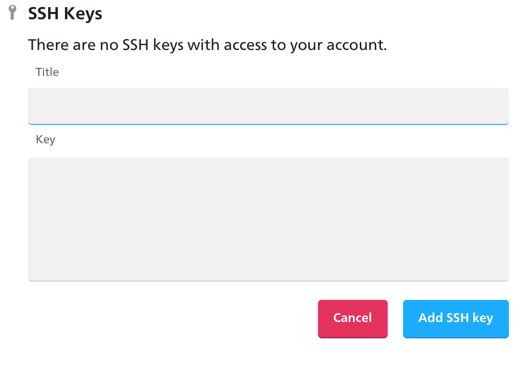Viewport: 532px width, 371px height.
Task: Dismiss the form using Cancel
Action: click(x=353, y=319)
